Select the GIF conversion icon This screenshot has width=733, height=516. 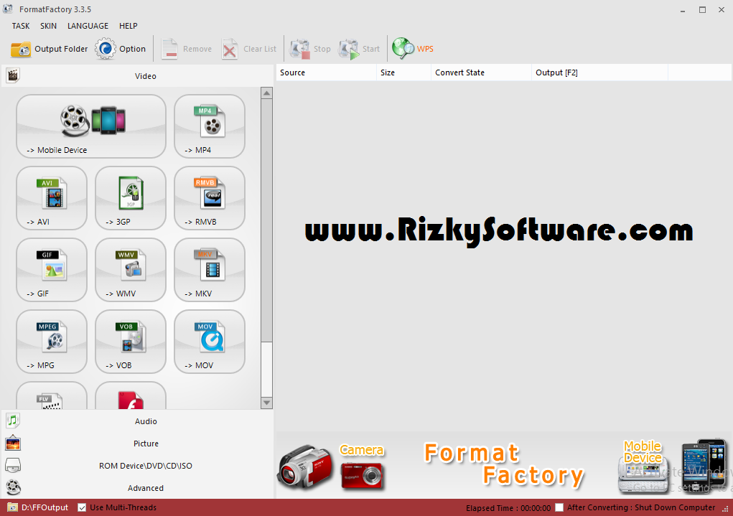click(x=52, y=270)
